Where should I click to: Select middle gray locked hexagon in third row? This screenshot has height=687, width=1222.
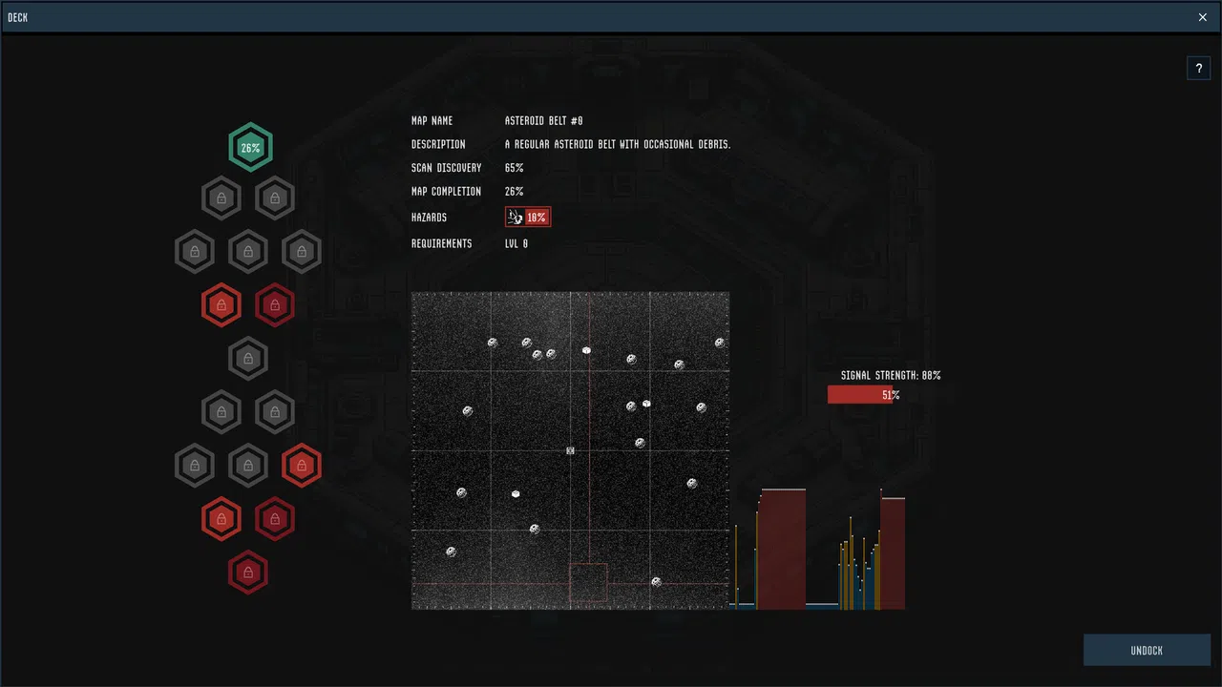[248, 252]
